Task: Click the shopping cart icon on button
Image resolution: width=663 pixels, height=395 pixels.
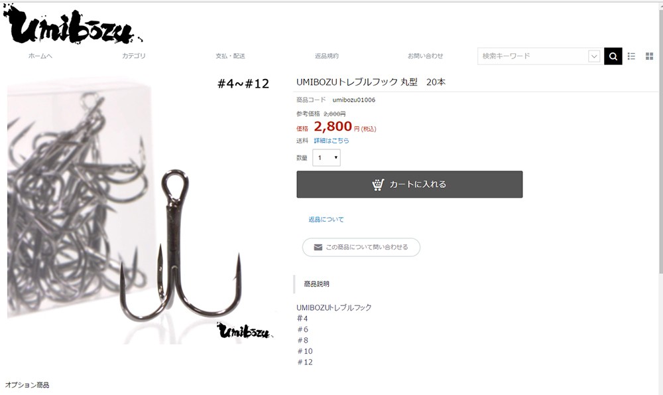Action: tap(378, 184)
